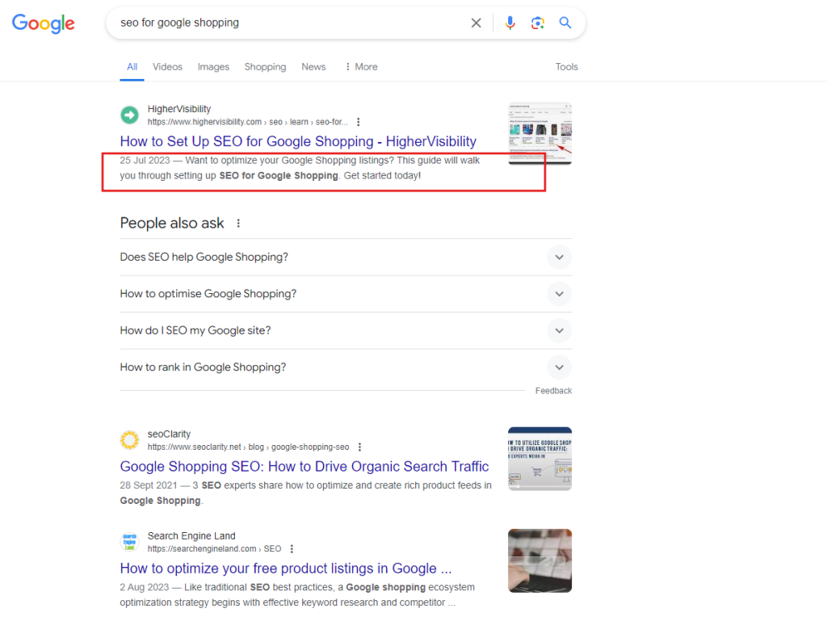Start voice search with microphone icon
This screenshot has width=827, height=621.
click(x=510, y=23)
